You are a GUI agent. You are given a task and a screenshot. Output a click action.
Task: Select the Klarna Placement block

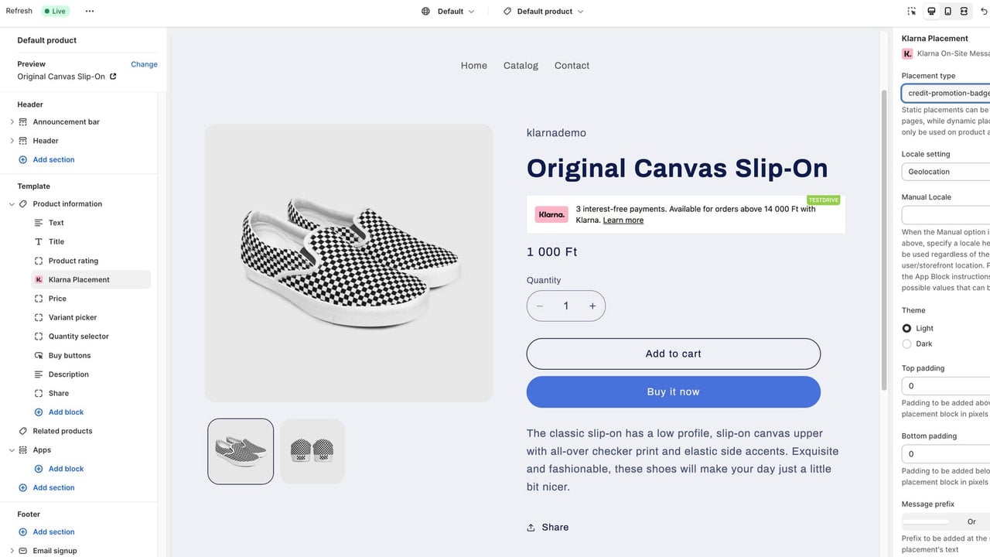coord(90,280)
